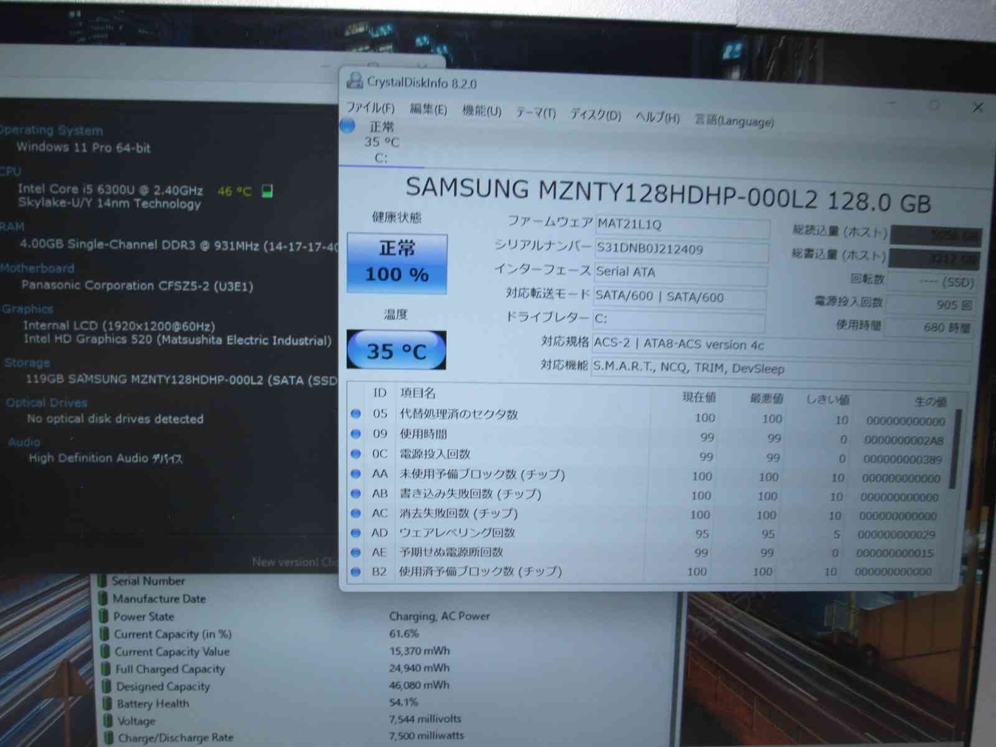Click the rotation rate value ---- (SSD)
Image resolution: width=996 pixels, height=747 pixels.
(932, 282)
